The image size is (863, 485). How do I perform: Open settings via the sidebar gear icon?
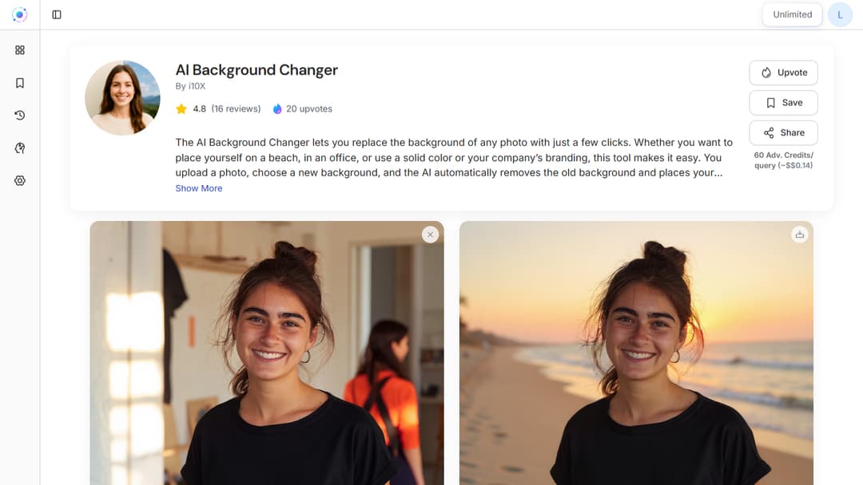pyautogui.click(x=20, y=181)
